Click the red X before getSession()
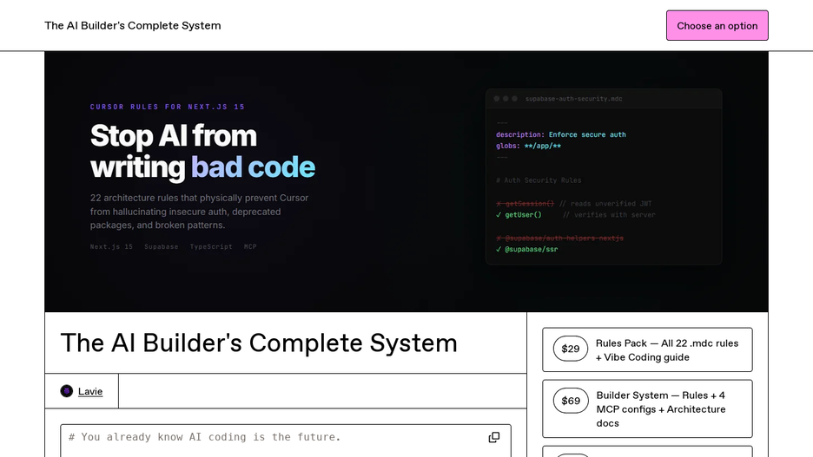The width and height of the screenshot is (813, 457). point(499,204)
